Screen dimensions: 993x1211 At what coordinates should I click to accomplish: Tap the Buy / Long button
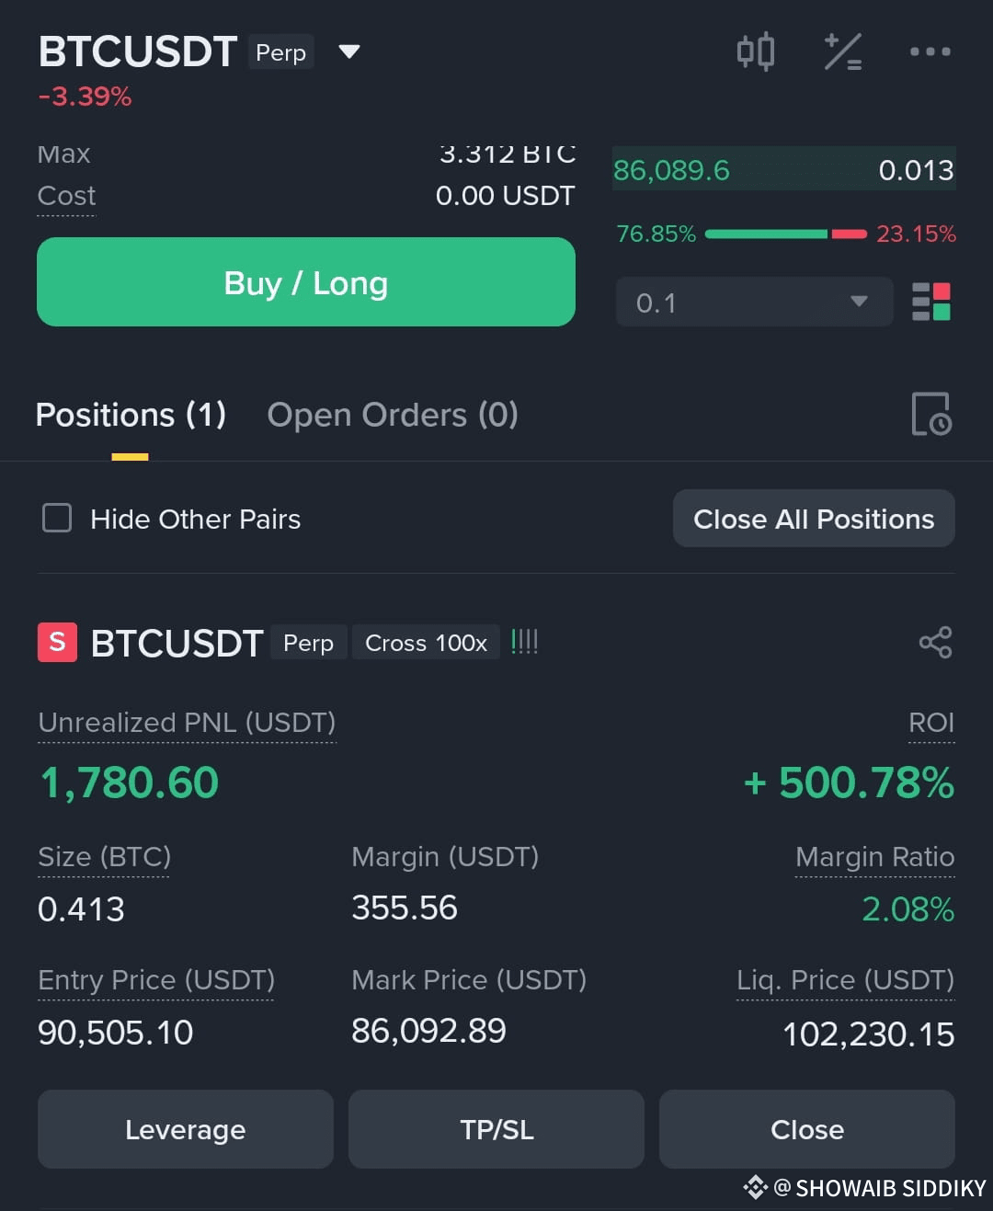click(x=306, y=282)
